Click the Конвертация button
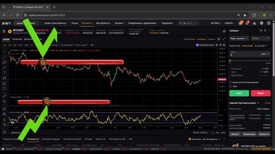The height and width of the screenshot is (154, 275). [249, 134]
